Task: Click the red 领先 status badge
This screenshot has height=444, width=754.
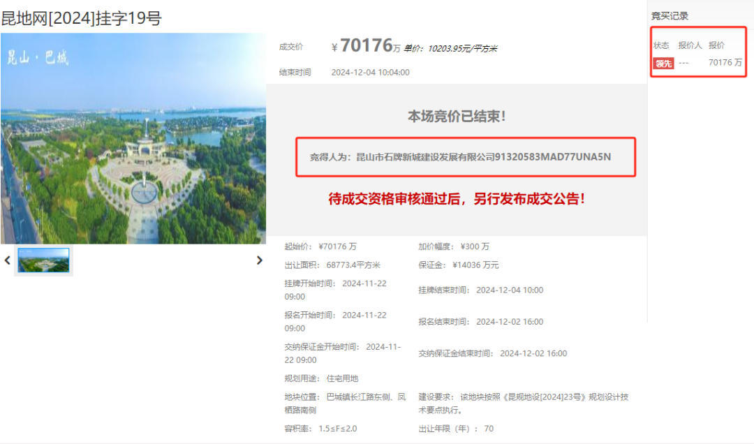Action: [x=663, y=63]
